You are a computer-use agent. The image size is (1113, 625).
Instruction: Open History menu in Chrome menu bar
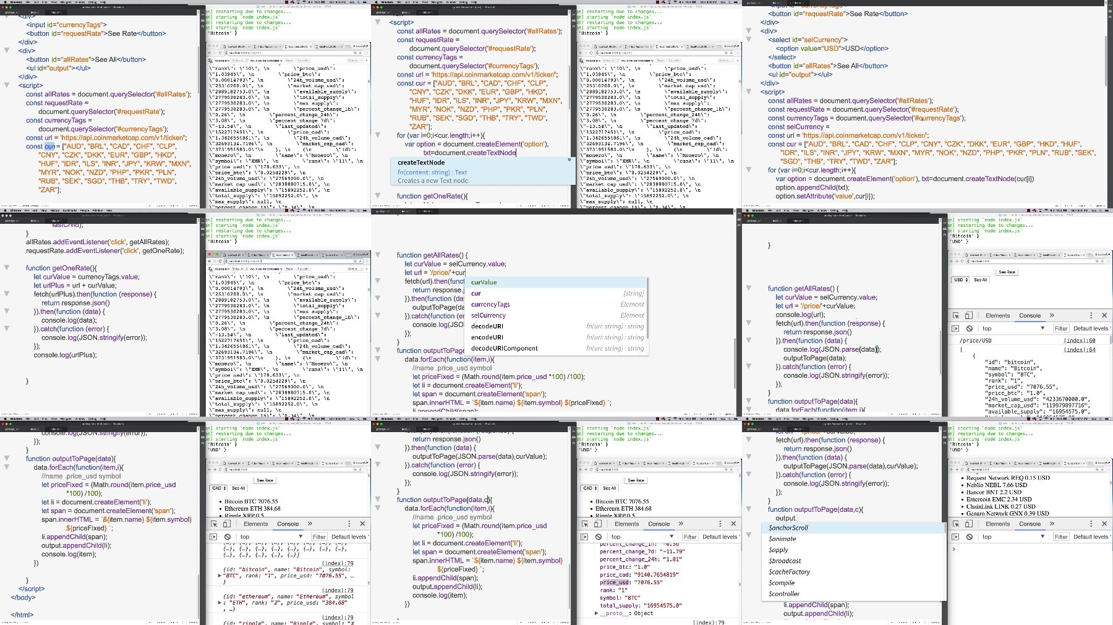pos(55,211)
